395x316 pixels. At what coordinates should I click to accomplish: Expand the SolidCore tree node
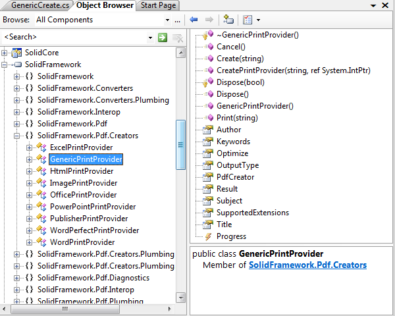5,53
